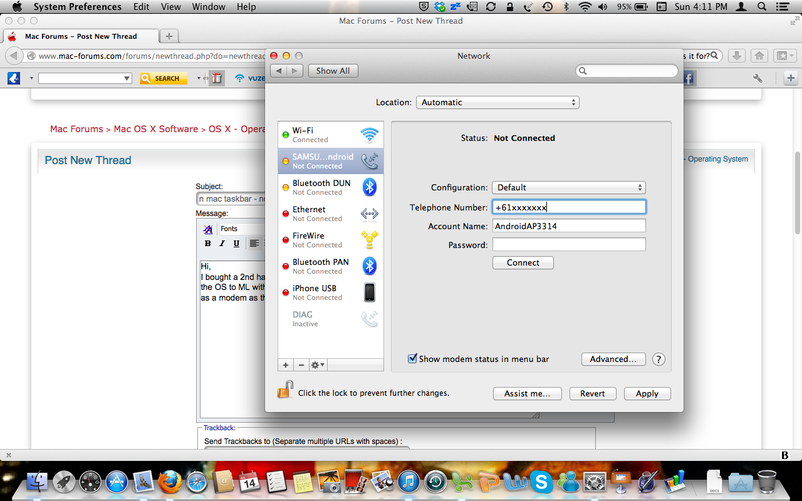Open Firefox bookmarks star dropdown
This screenshot has height=501, width=802.
[784, 56]
